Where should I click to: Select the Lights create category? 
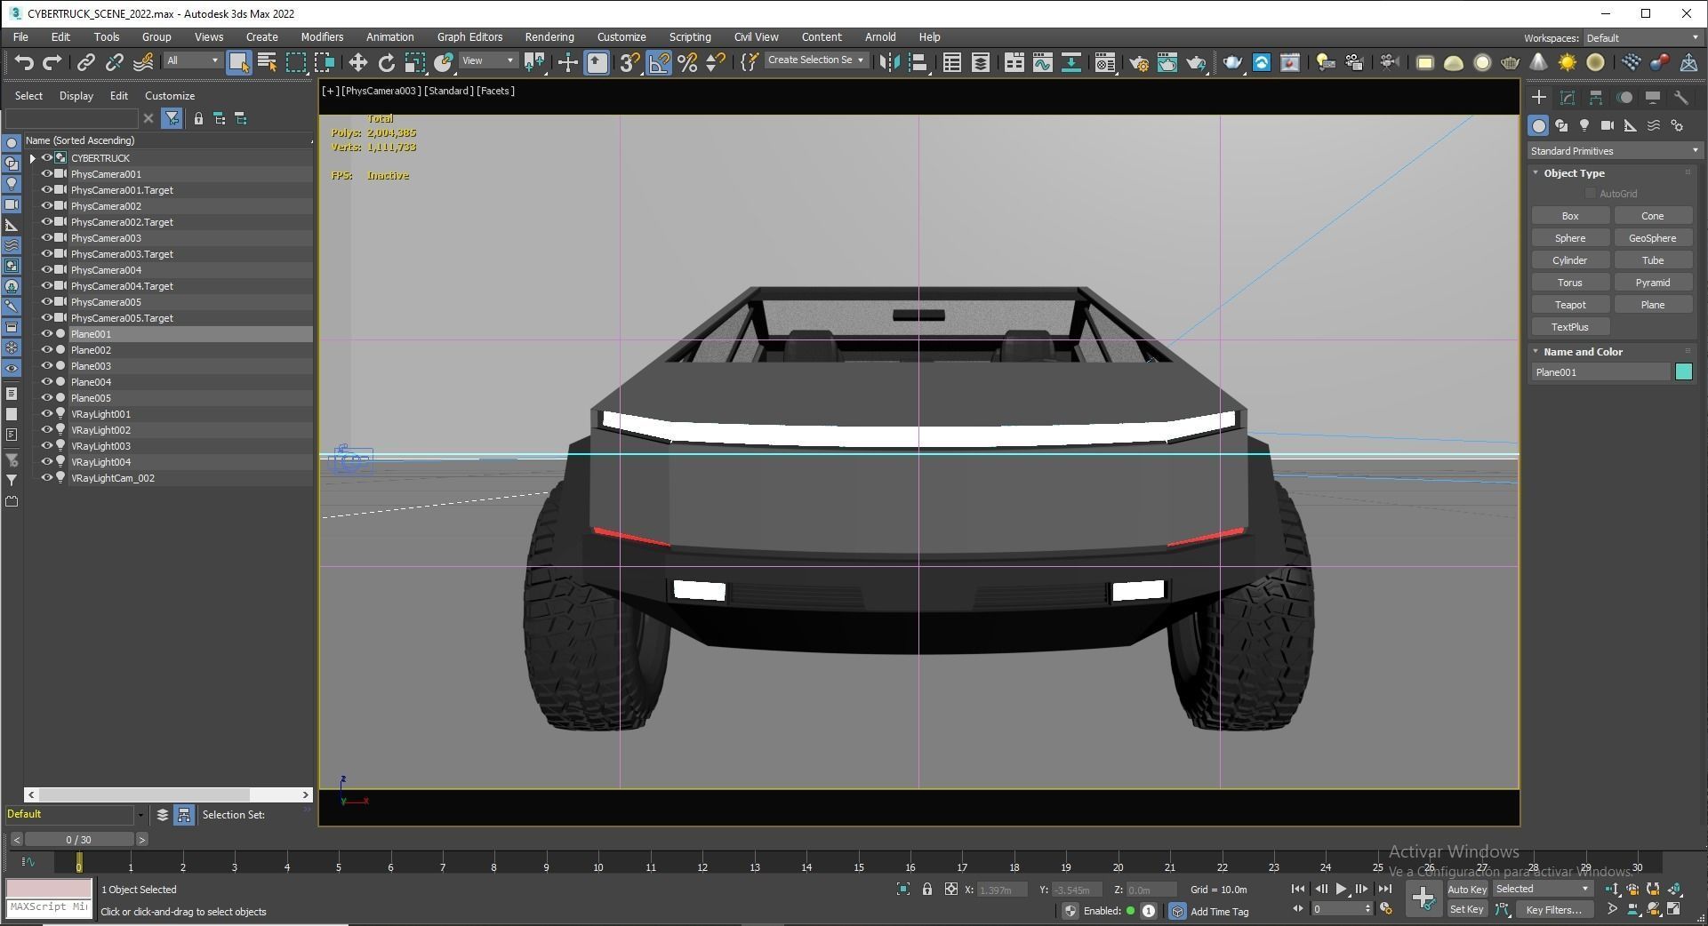1584,126
